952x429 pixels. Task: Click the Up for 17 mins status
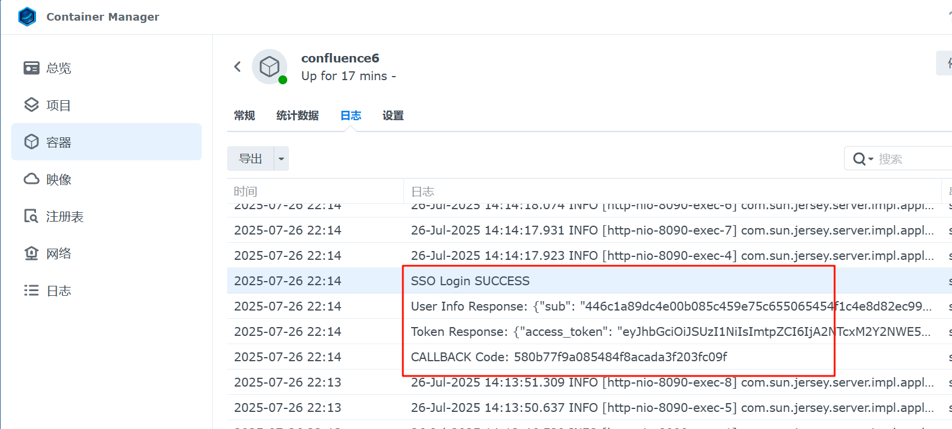[x=349, y=76]
